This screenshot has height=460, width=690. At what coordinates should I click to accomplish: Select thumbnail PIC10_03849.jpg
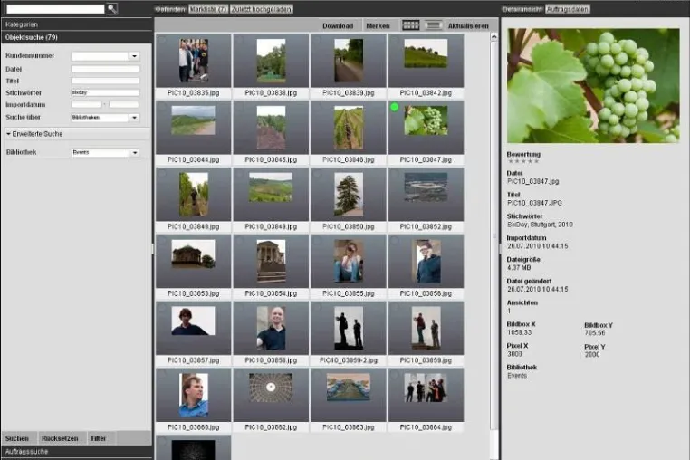(x=271, y=195)
